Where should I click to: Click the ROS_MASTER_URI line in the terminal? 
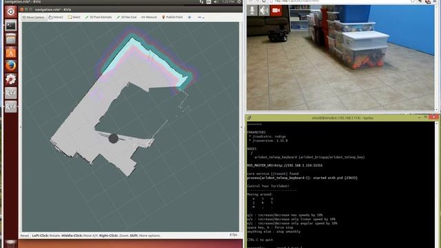(x=285, y=165)
